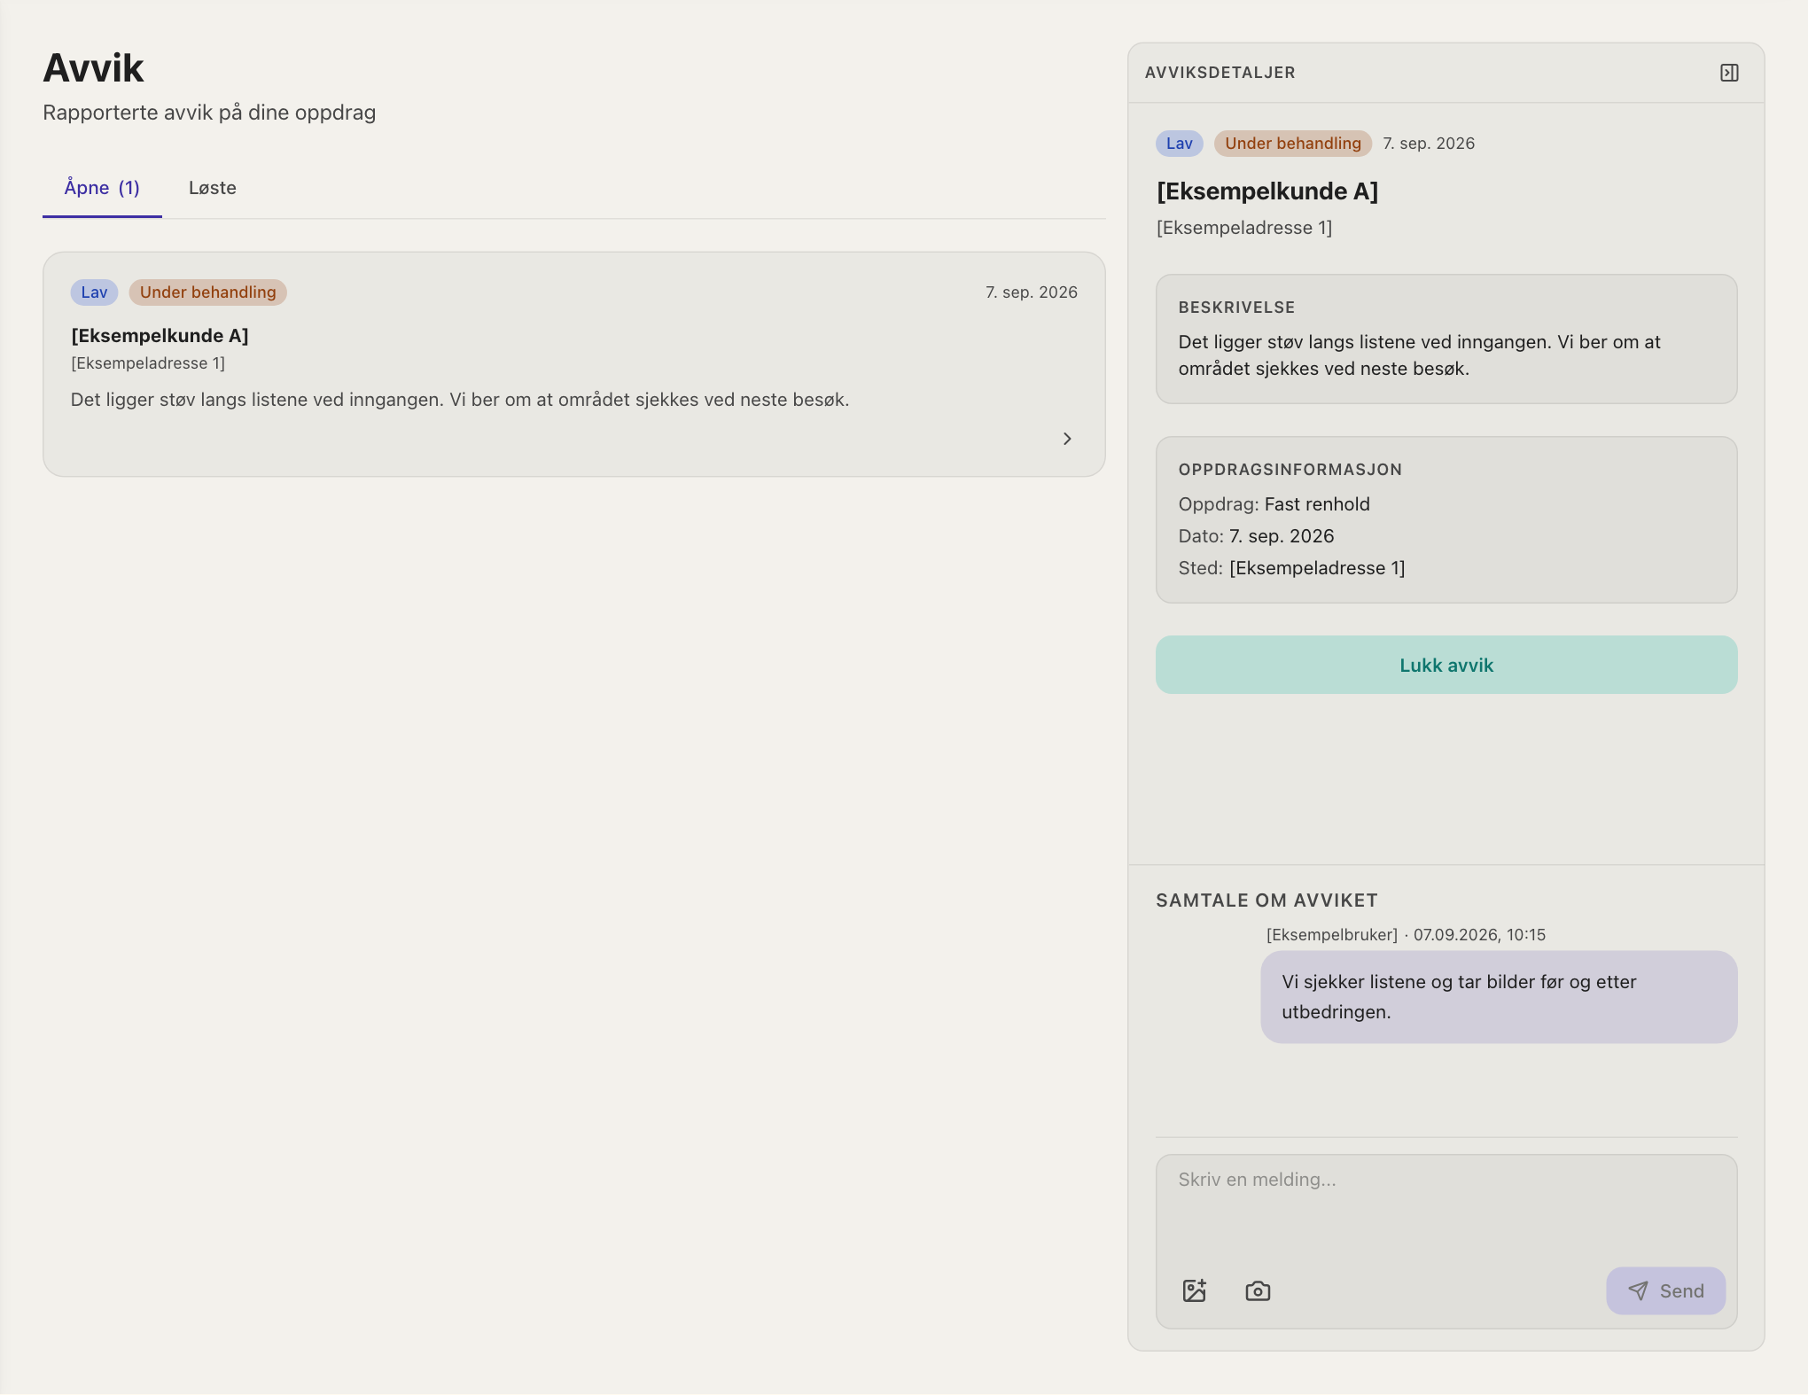Switch to the Løste tab
This screenshot has width=1808, height=1395.
213,188
